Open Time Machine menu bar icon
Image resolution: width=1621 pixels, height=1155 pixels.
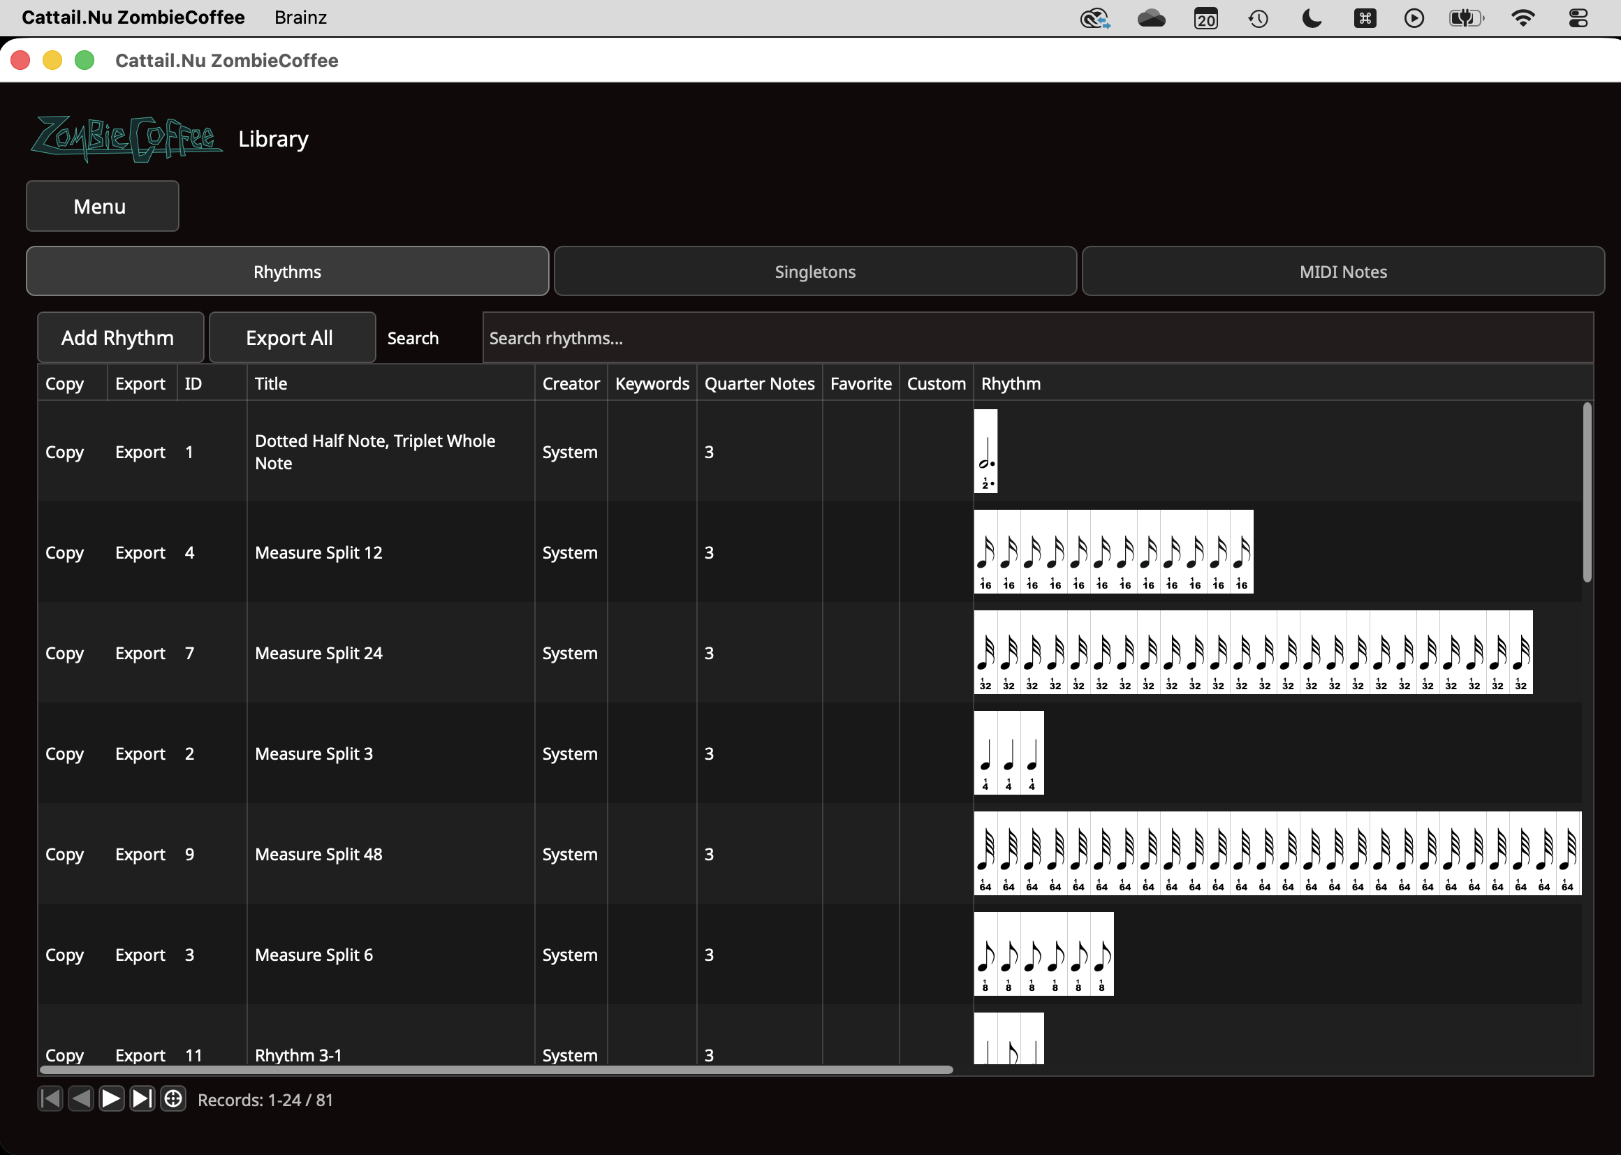[1259, 17]
